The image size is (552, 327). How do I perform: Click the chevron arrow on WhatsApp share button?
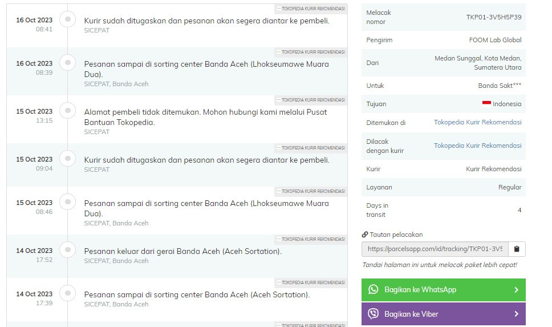tap(517, 290)
